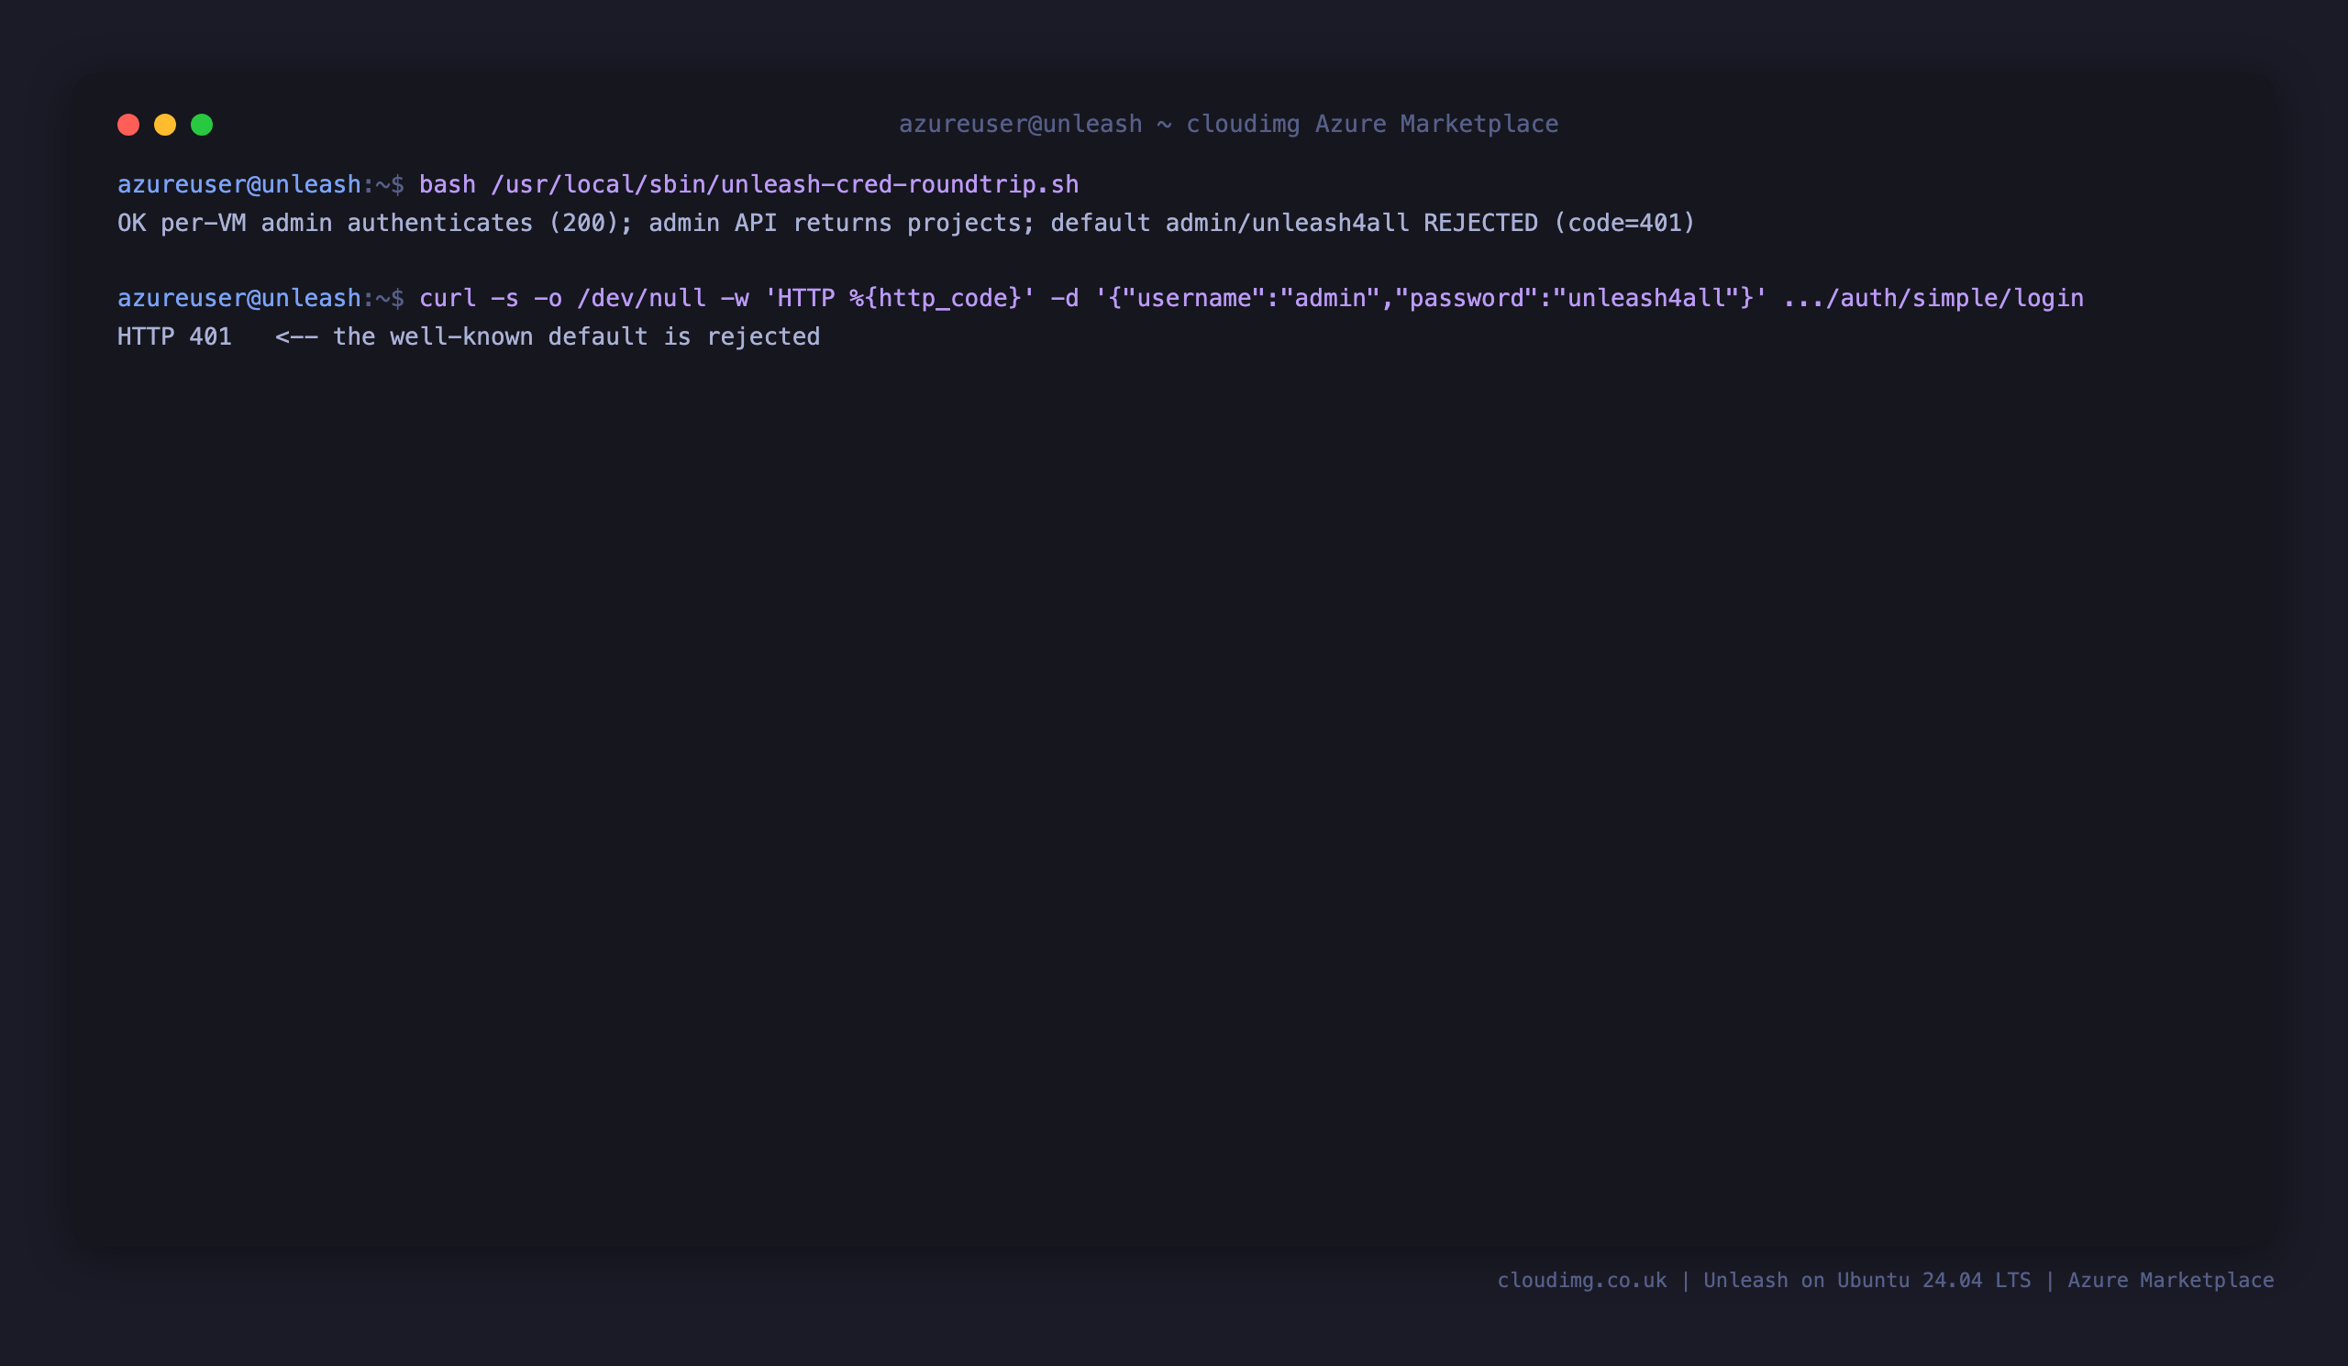The width and height of the screenshot is (2348, 1366).
Task: Click the second 'azureuser@unleash' prompt before curl
Action: [239, 298]
